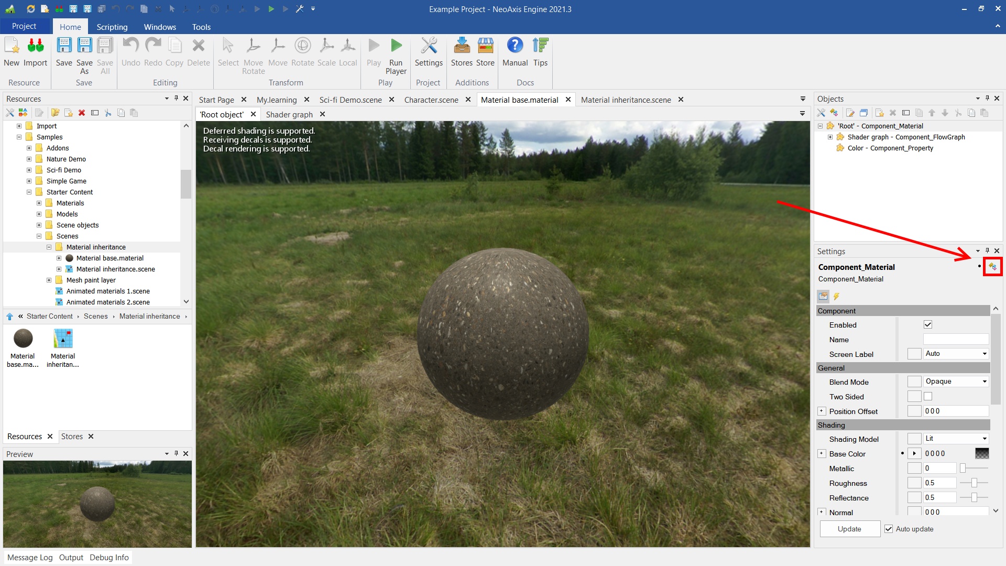The width and height of the screenshot is (1006, 566).
Task: Toggle the Auto update checkbox
Action: pyautogui.click(x=889, y=529)
